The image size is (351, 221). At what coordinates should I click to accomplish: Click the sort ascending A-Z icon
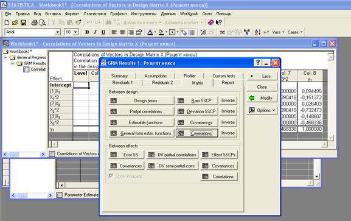point(258,32)
